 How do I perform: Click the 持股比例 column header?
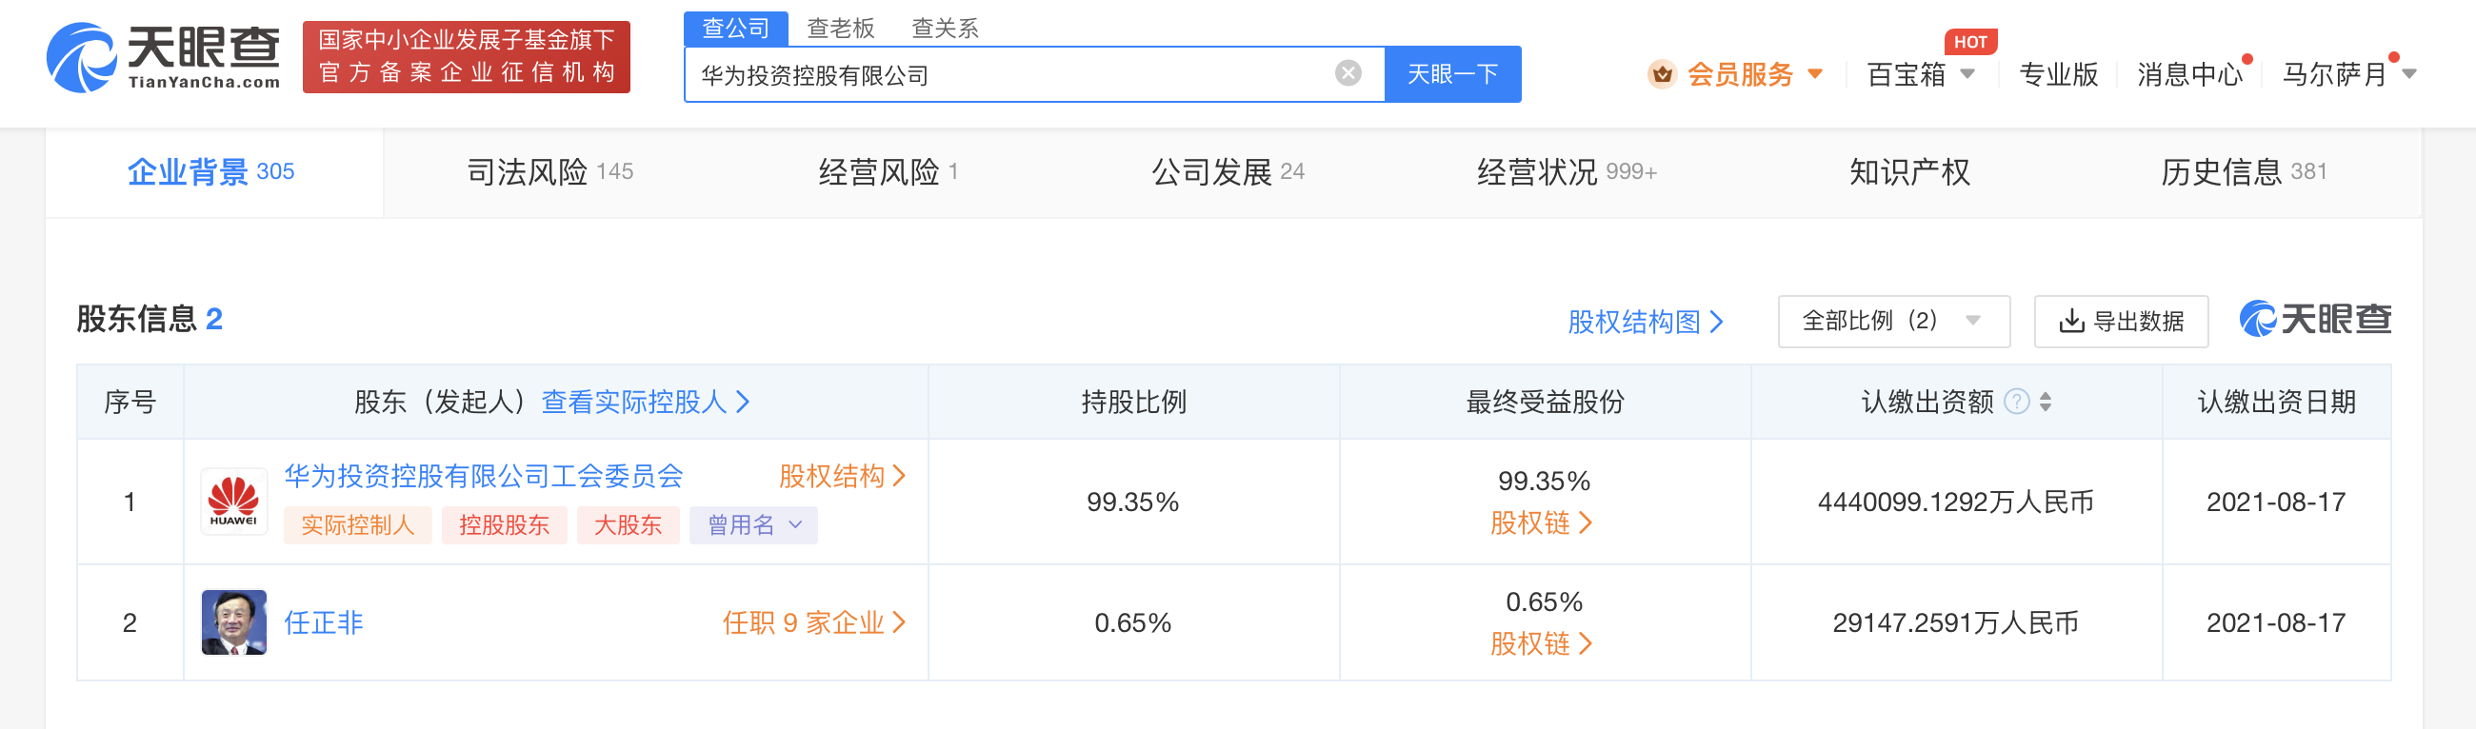1133,402
